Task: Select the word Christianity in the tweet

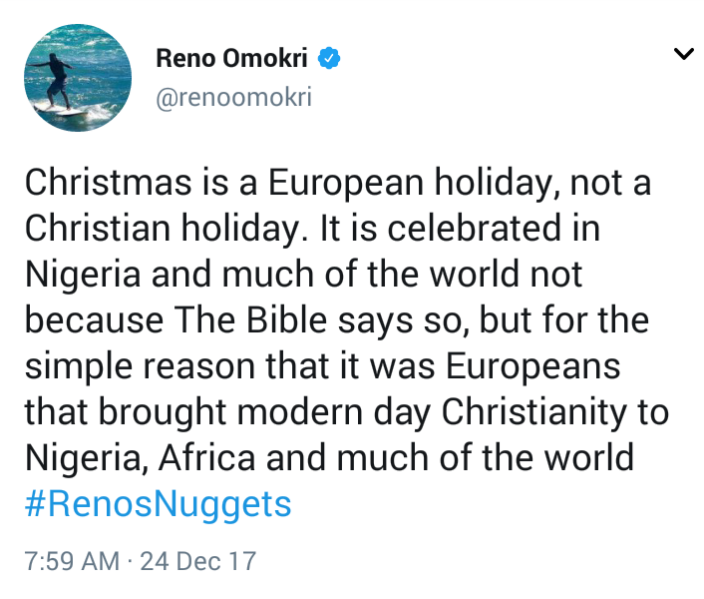Action: [x=533, y=412]
